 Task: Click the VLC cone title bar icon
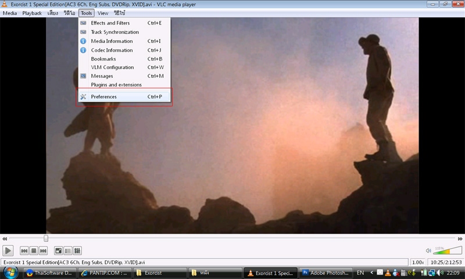[x=4, y=4]
